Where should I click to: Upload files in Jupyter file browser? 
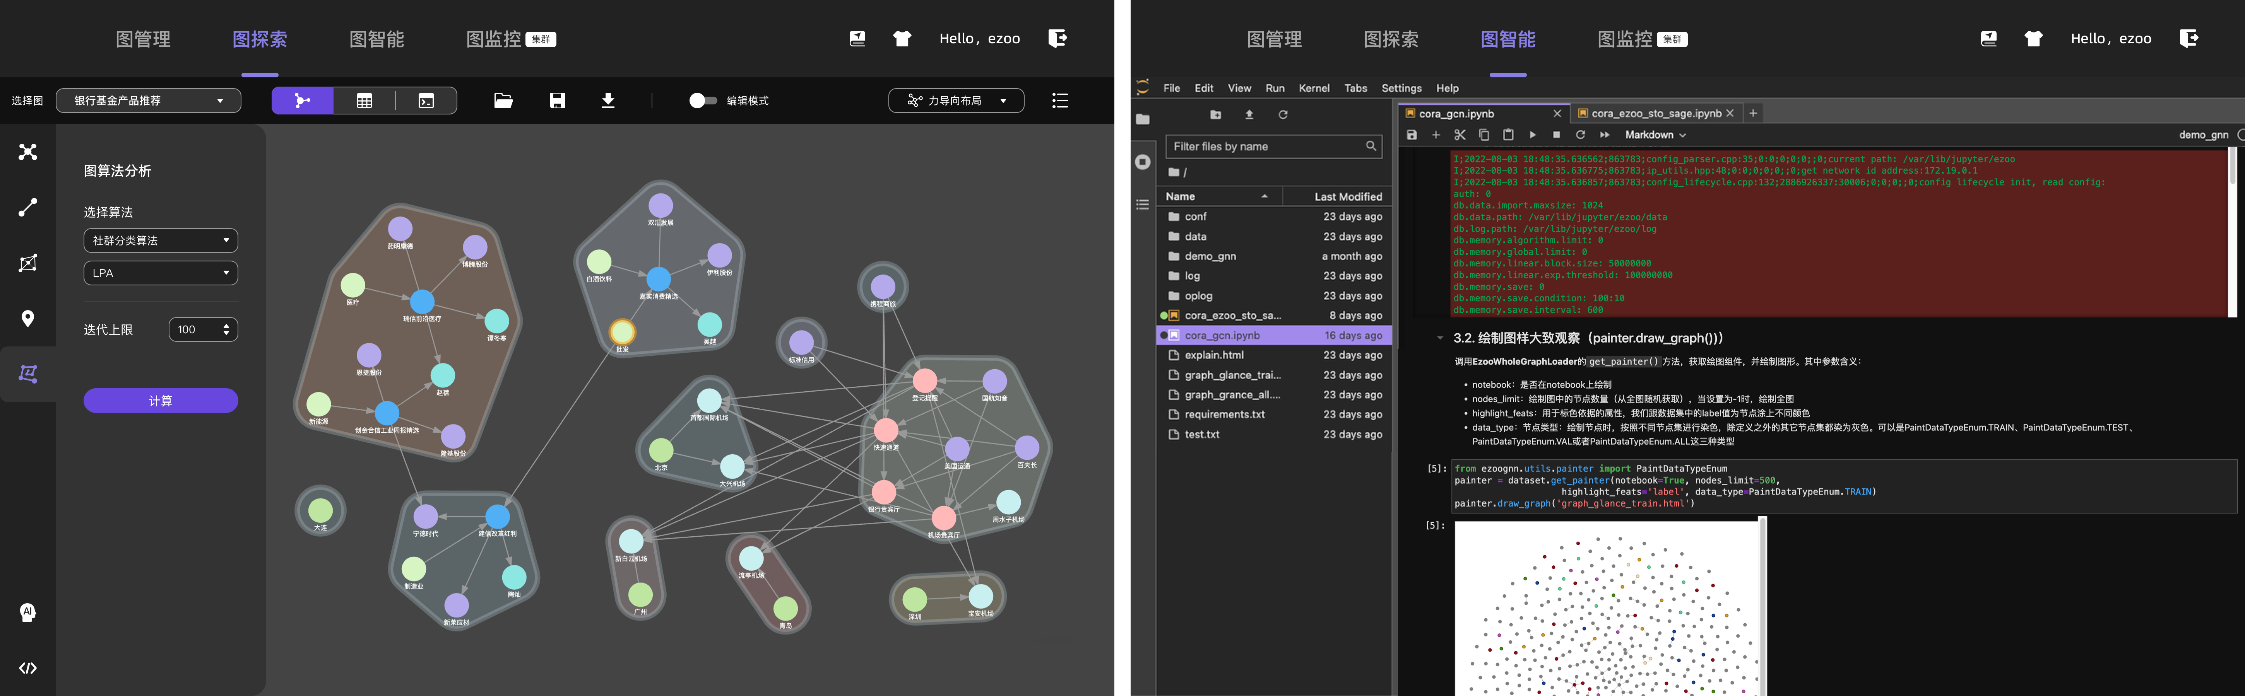(1249, 115)
